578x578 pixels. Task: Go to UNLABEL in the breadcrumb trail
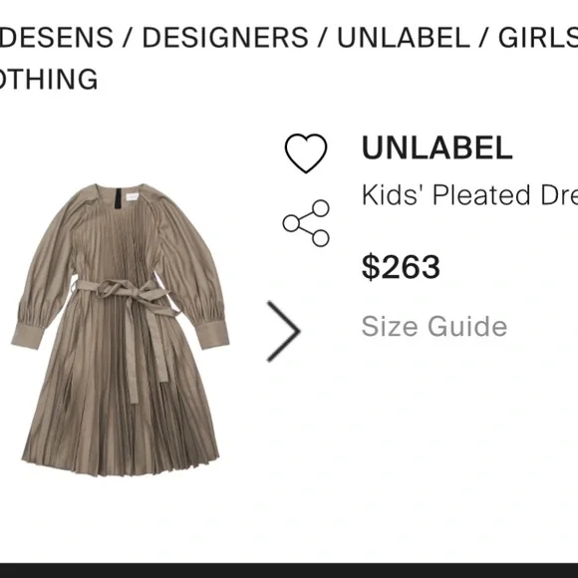click(404, 37)
